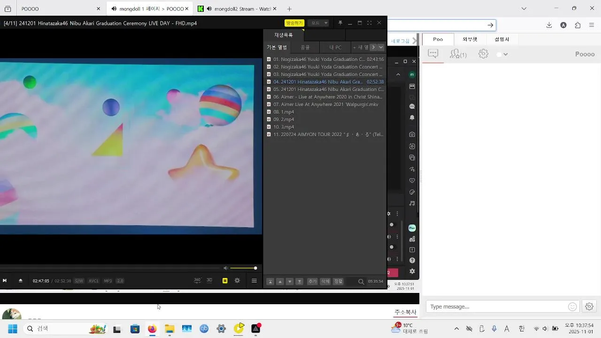Image resolution: width=601 pixels, height=338 pixels.
Task: Add a new album tab
Action: (x=361, y=47)
